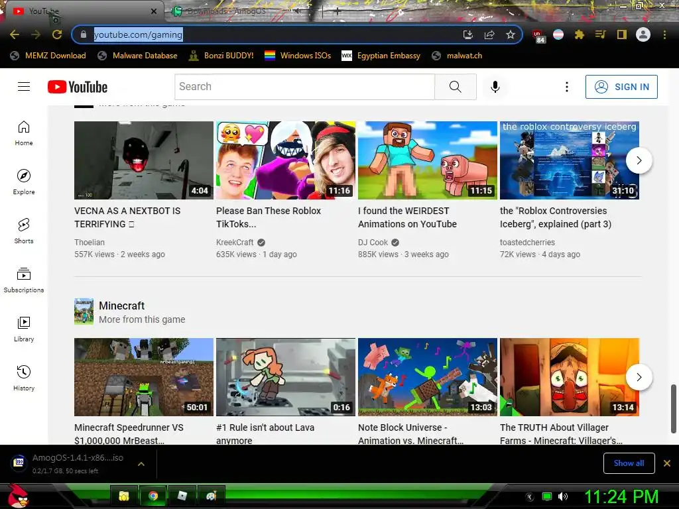Click the speaker volume tray icon
This screenshot has height=509, width=679.
pyautogui.click(x=562, y=496)
